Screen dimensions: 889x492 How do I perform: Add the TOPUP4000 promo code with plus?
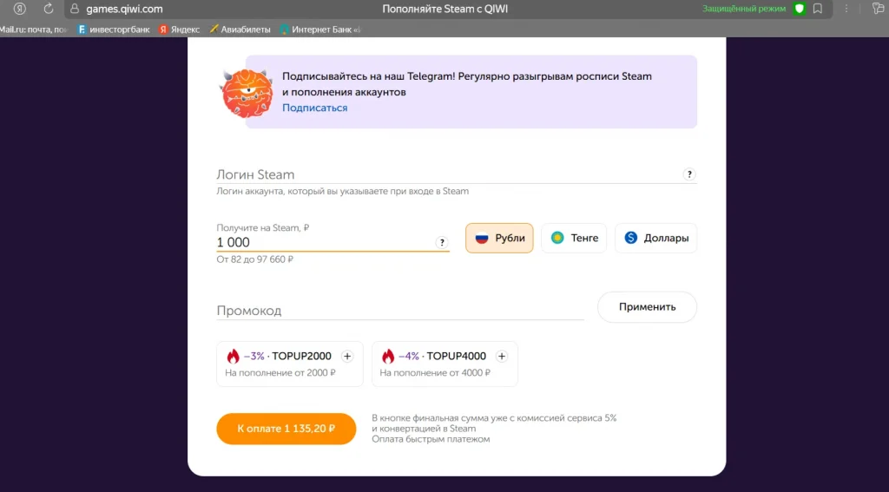coord(501,356)
